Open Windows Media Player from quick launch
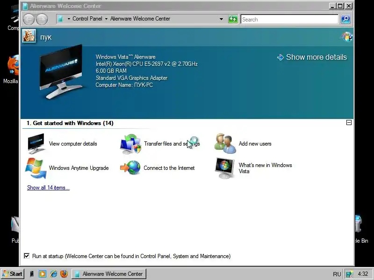This screenshot has height=280, width=374. coord(43,274)
